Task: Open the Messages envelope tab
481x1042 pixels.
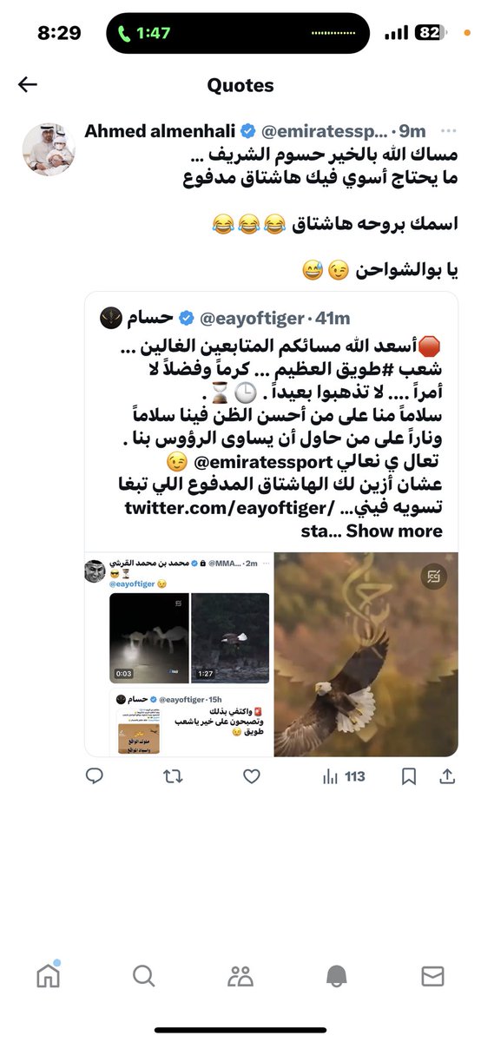Action: tap(432, 976)
